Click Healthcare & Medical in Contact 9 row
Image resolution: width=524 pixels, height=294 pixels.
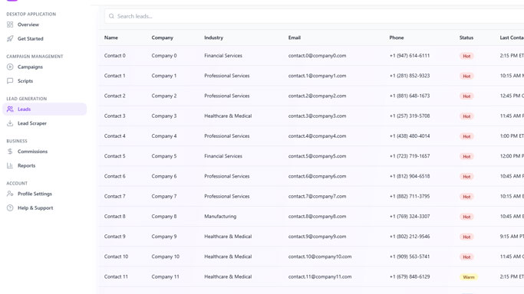pos(228,237)
